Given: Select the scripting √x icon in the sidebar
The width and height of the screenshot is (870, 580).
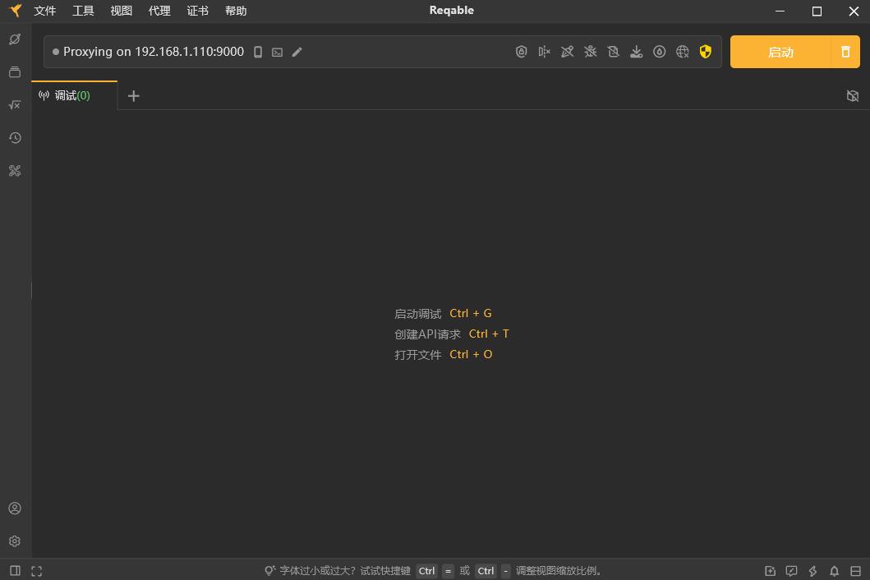Looking at the screenshot, I should point(15,105).
